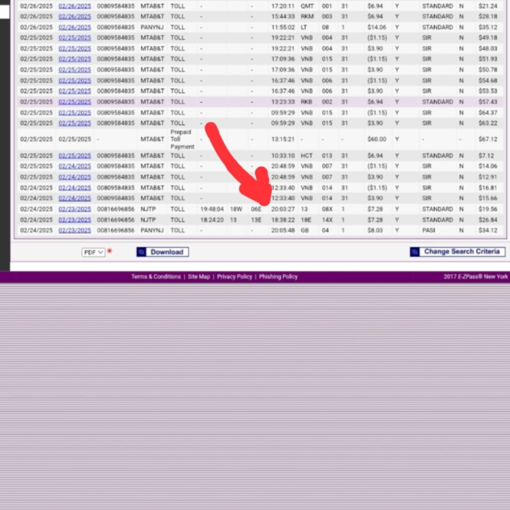
Task: Open the 02/23/2025 link in the $26.84 balance row
Action: coord(75,220)
